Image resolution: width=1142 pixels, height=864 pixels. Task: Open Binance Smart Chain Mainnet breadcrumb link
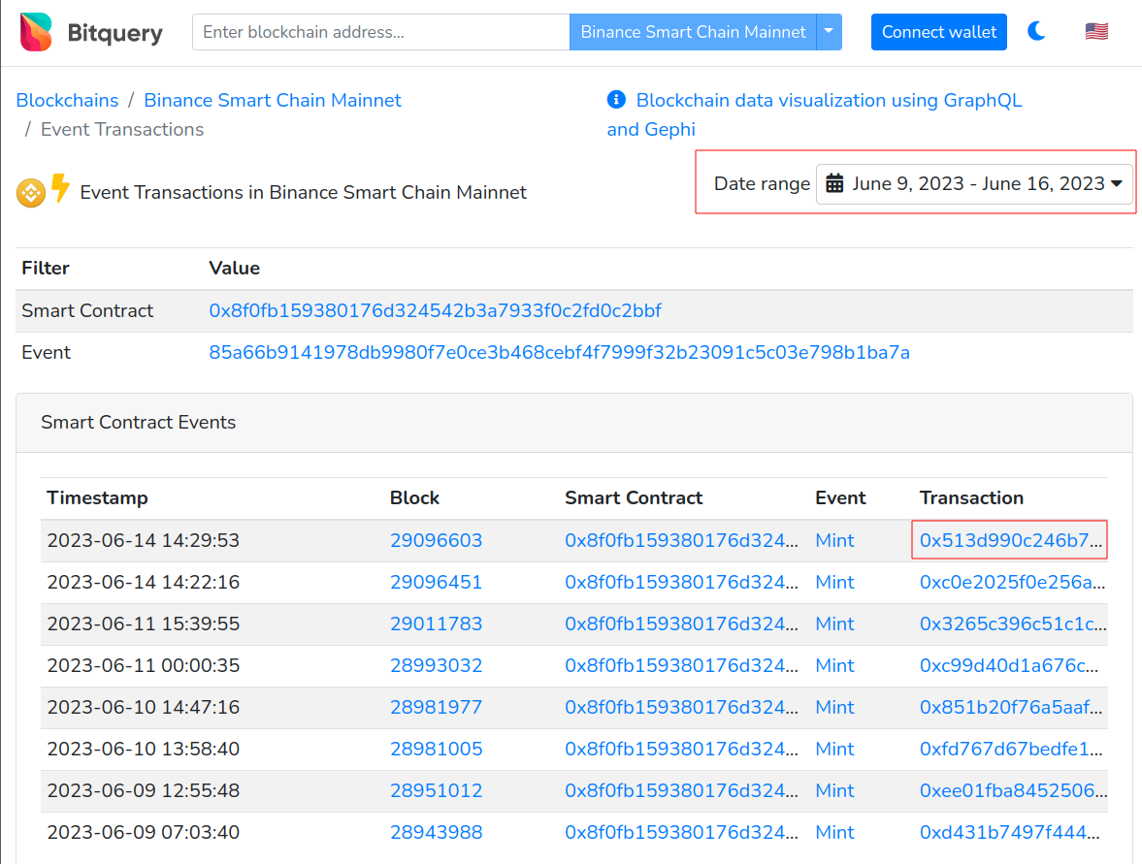tap(273, 100)
